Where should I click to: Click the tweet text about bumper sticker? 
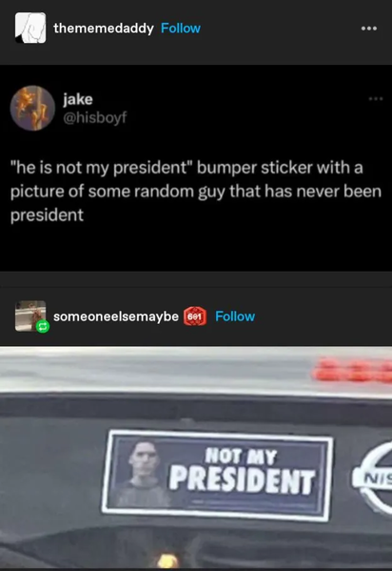pyautogui.click(x=196, y=192)
